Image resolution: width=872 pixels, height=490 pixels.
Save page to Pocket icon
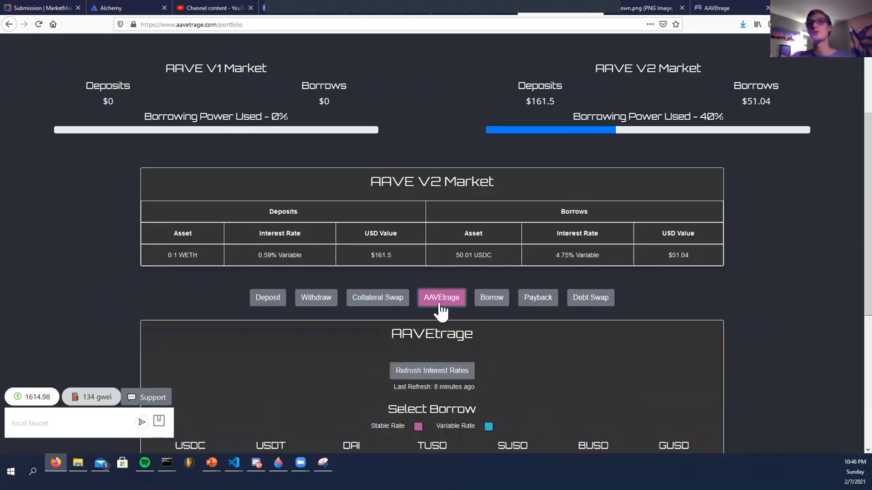tap(663, 24)
